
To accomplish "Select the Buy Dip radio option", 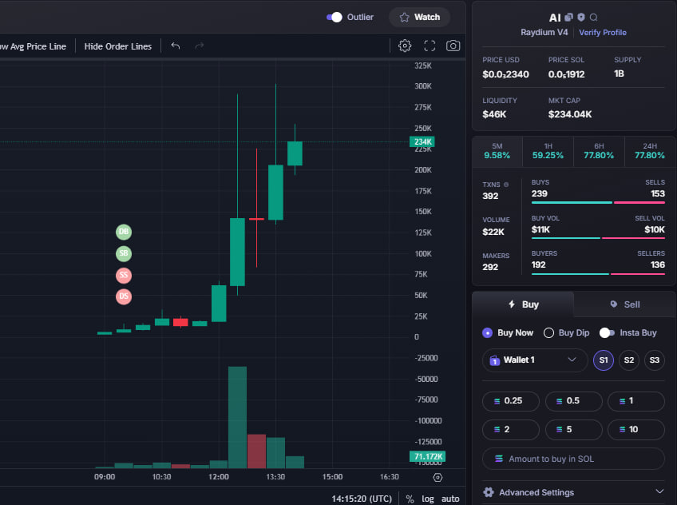I will click(x=548, y=332).
